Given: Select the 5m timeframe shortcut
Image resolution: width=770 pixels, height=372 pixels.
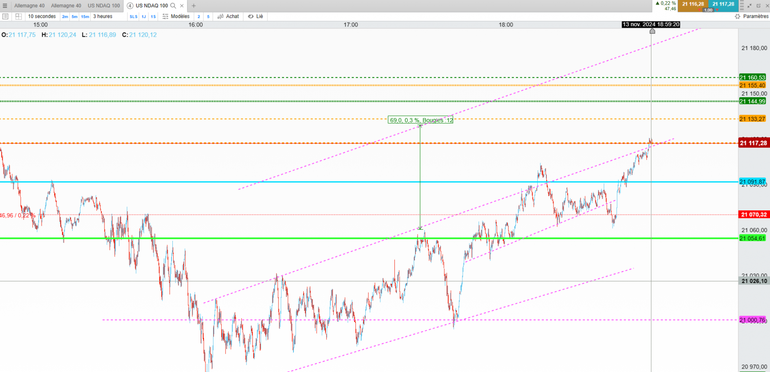Looking at the screenshot, I should point(74,17).
